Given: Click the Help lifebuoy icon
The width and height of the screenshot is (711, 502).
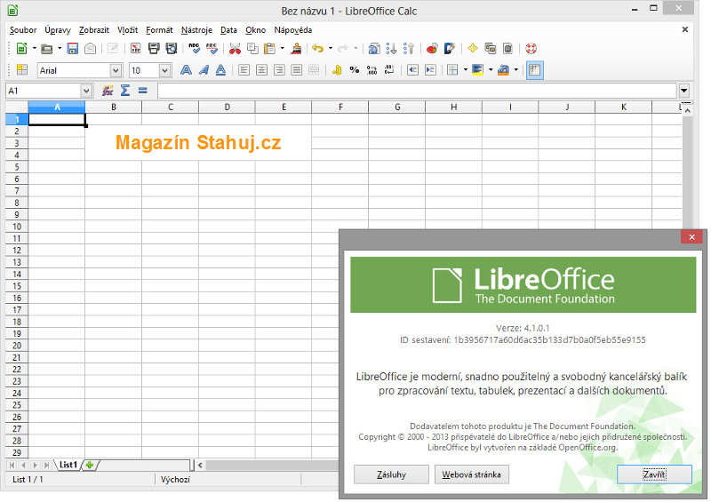Looking at the screenshot, I should click(531, 48).
